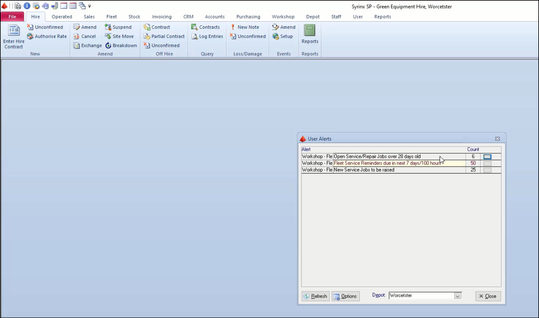Open the Breakdown tool in Amend group
The width and height of the screenshot is (539, 318).
(x=108, y=45)
